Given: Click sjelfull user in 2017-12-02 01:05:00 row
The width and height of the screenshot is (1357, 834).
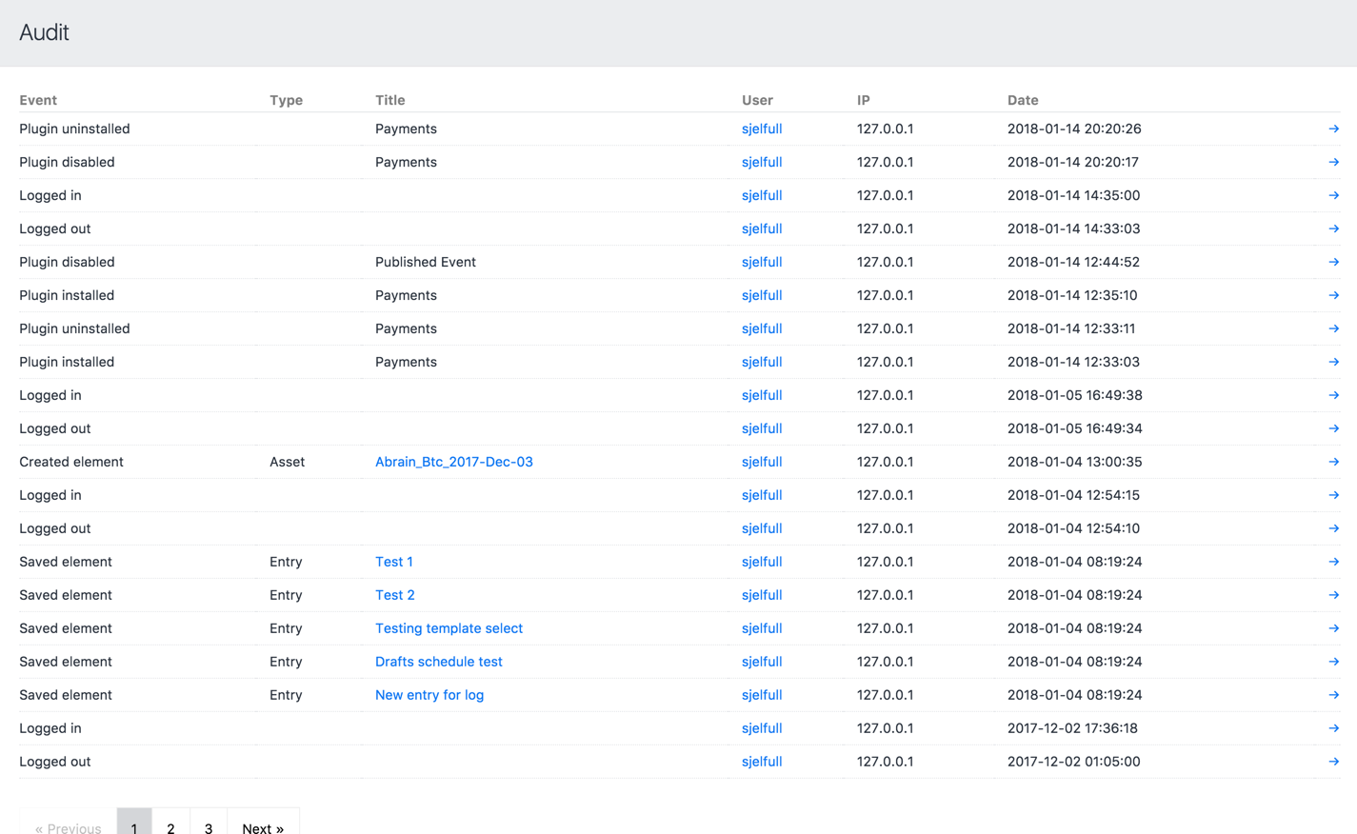Looking at the screenshot, I should pos(762,762).
